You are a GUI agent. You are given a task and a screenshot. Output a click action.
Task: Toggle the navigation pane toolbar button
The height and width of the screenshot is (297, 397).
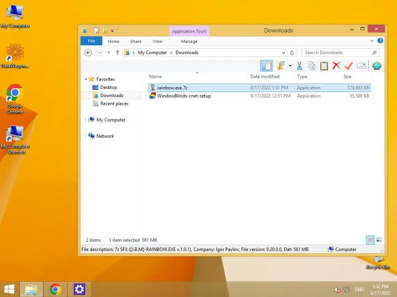coord(266,66)
